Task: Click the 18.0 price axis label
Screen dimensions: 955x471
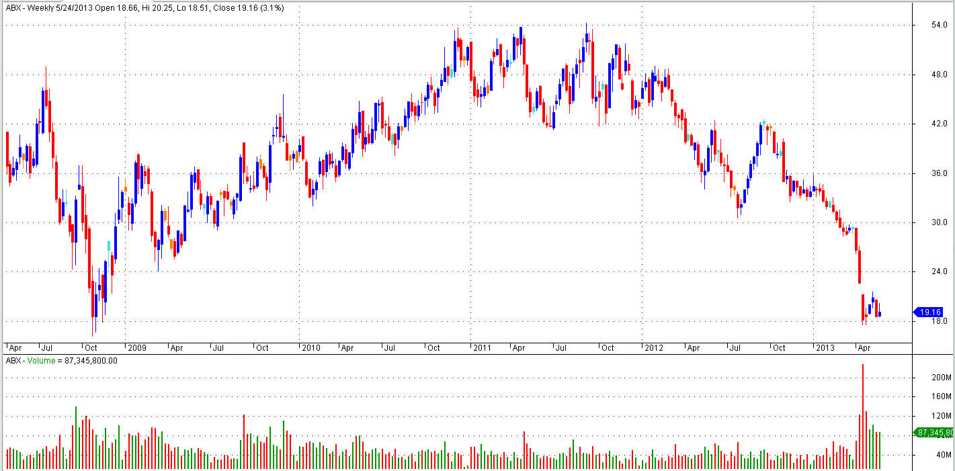Action: 940,321
